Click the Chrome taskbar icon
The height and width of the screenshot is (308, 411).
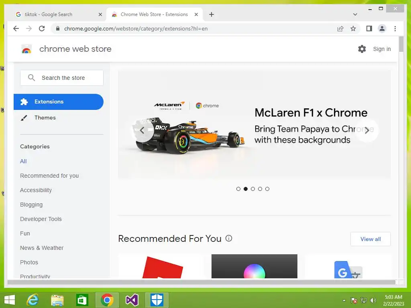(107, 300)
